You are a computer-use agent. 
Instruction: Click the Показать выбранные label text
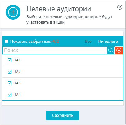click(31, 41)
